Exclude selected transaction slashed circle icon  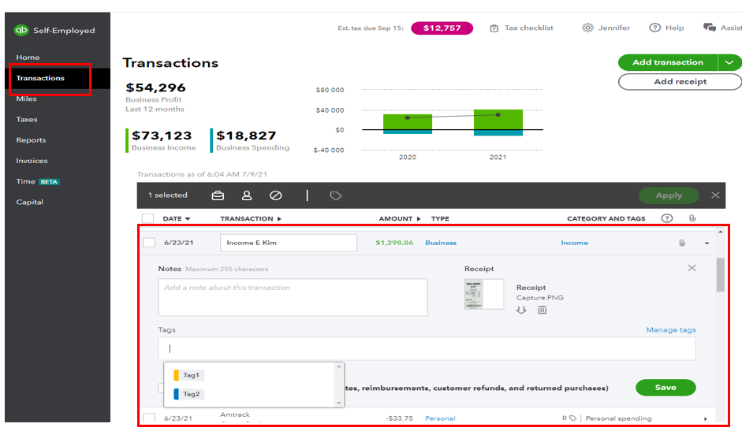(276, 195)
